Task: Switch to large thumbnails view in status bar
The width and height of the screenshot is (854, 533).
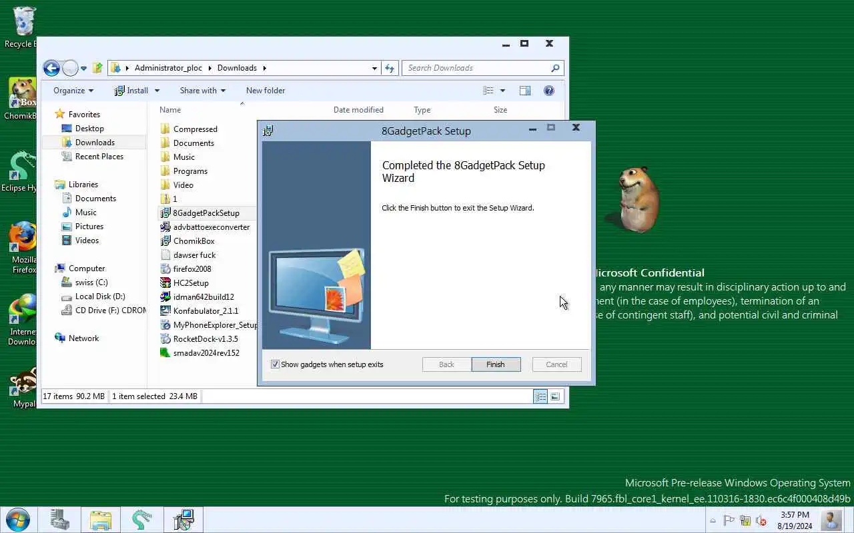Action: click(x=555, y=397)
